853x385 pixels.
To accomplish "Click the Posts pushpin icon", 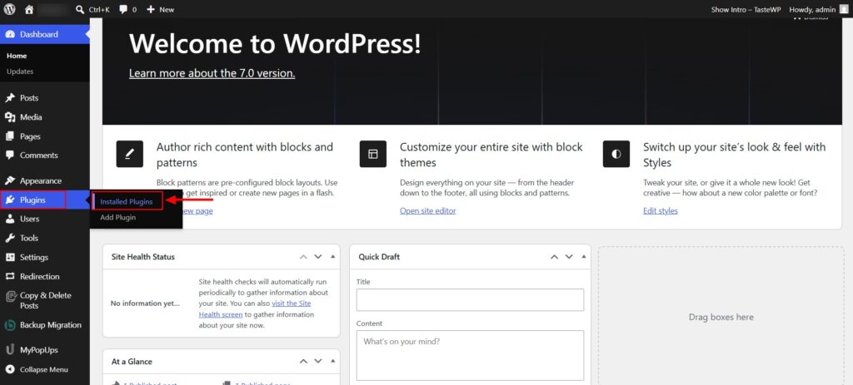I will coord(10,98).
